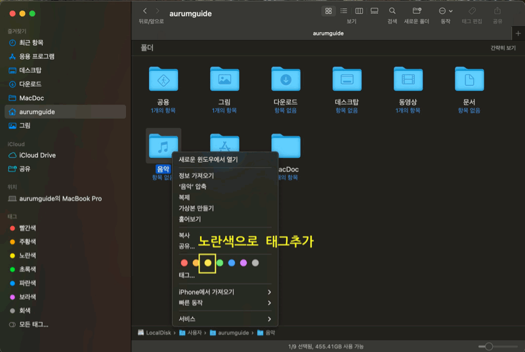
Task: Open 응용 프로그램 in sidebar
Action: tap(65, 56)
